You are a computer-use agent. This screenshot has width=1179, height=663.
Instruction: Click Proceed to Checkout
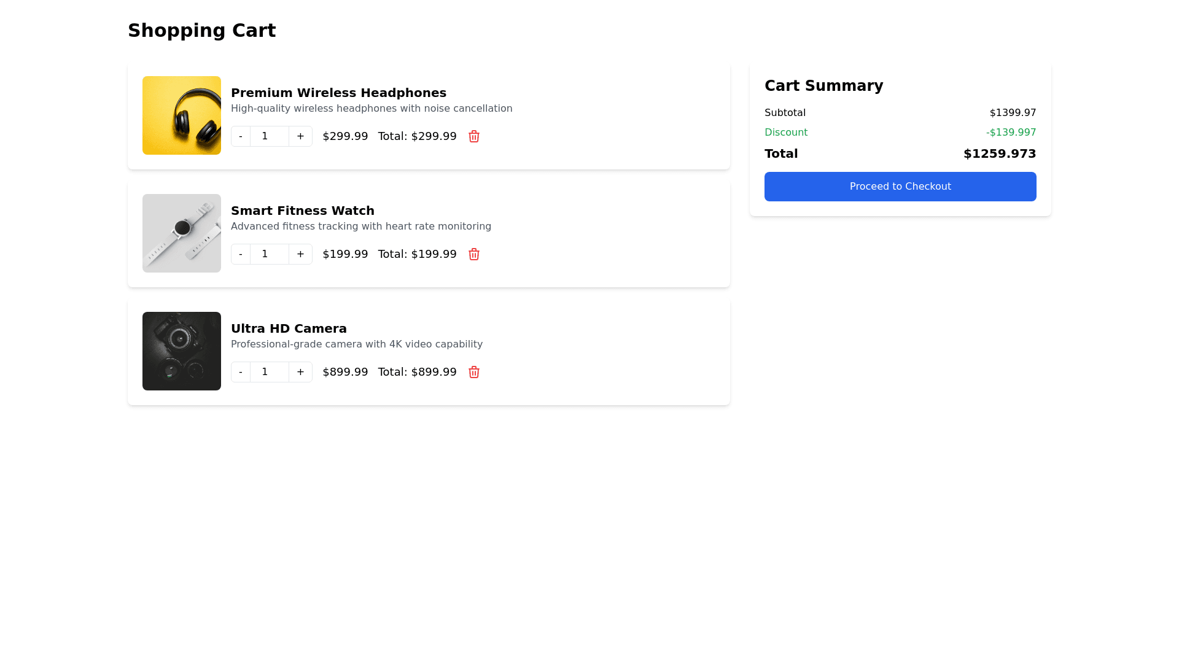[900, 186]
